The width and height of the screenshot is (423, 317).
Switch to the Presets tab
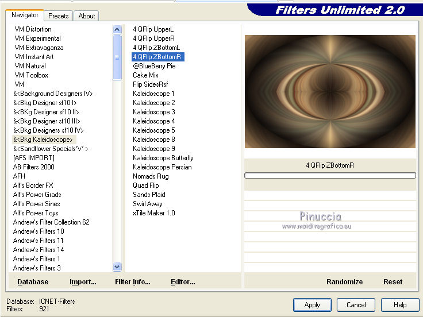(x=59, y=16)
